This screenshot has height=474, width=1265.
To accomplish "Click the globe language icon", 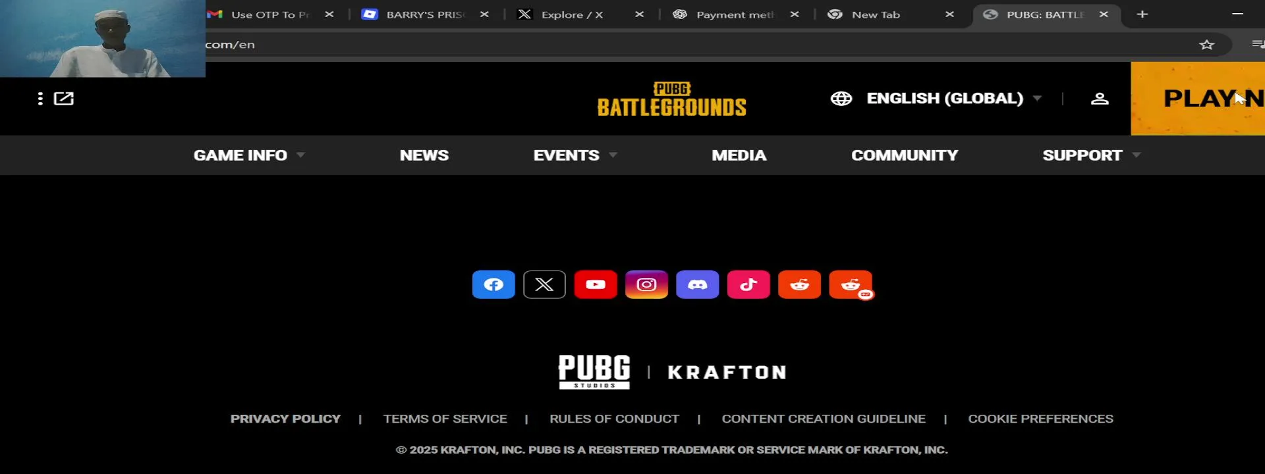I will point(841,99).
